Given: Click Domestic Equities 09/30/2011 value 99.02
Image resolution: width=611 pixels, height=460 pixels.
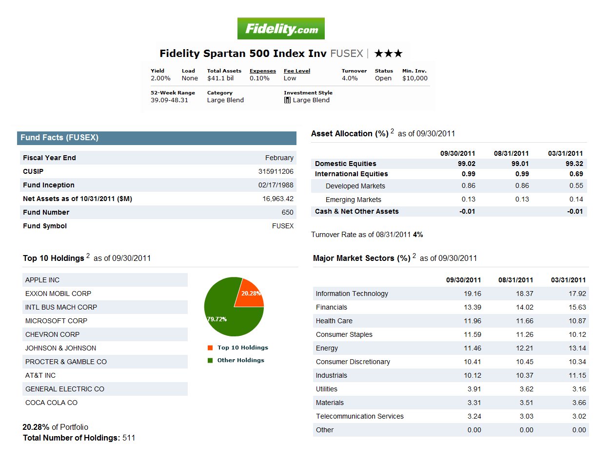Looking at the screenshot, I should pos(467,164).
